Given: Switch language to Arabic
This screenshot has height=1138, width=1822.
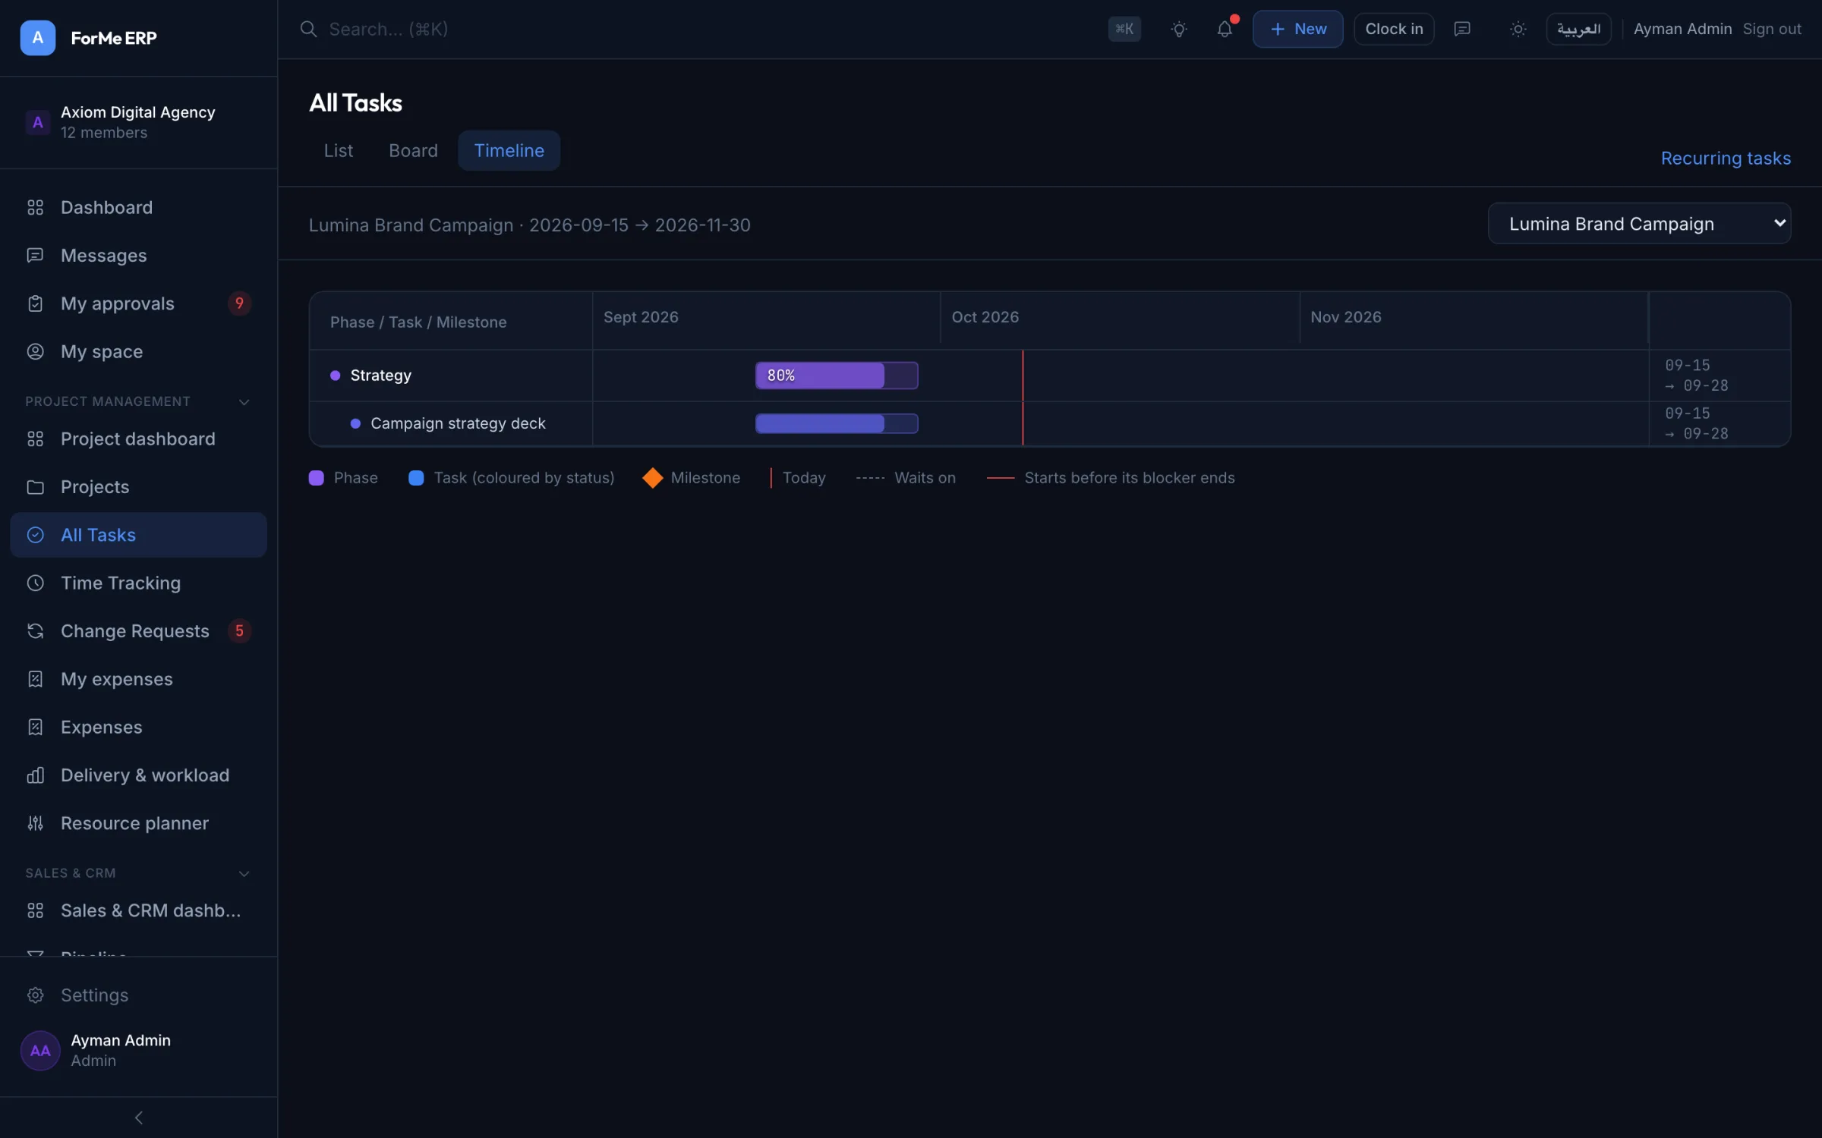Looking at the screenshot, I should click(x=1578, y=29).
